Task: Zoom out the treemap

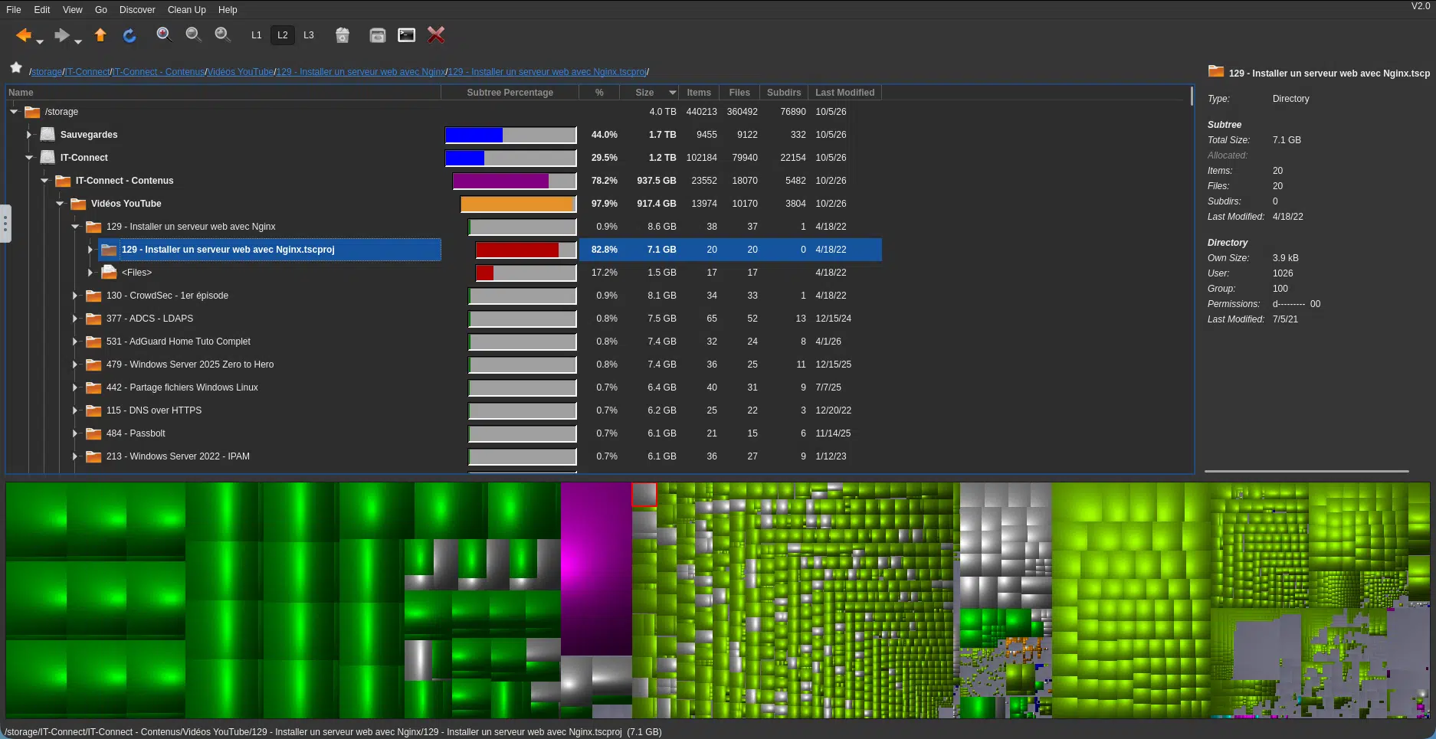Action: (x=193, y=34)
